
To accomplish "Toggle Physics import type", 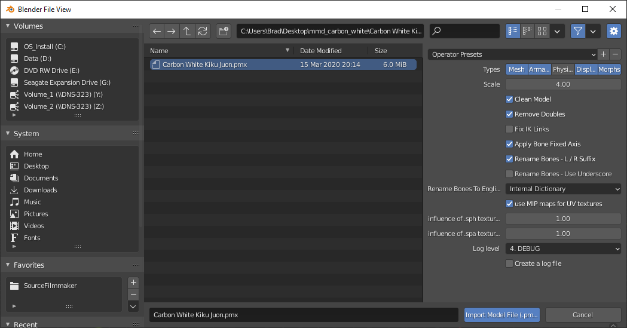I will tap(562, 69).
